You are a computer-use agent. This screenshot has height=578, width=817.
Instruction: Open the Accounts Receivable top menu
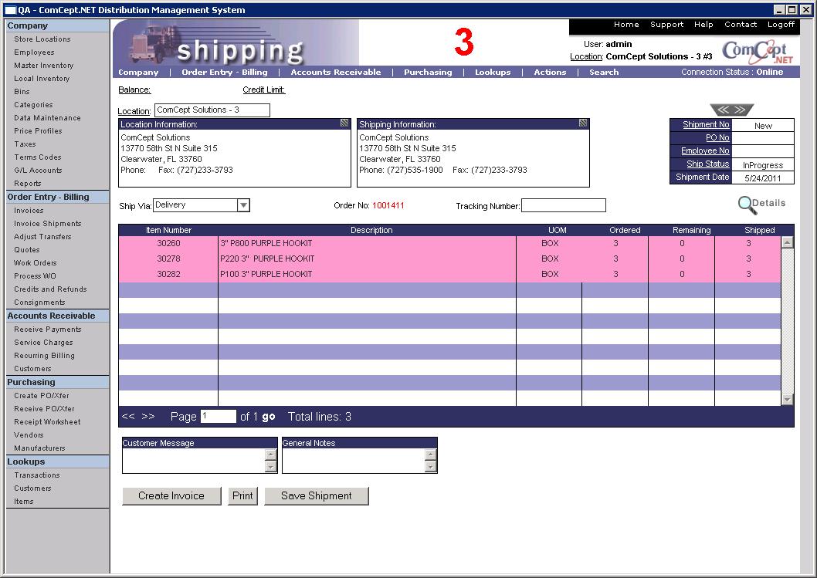click(336, 73)
